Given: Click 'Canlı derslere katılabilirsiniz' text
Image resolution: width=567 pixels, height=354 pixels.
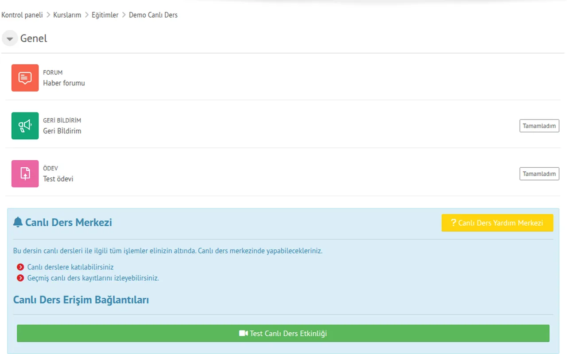Looking at the screenshot, I should pyautogui.click(x=70, y=267).
